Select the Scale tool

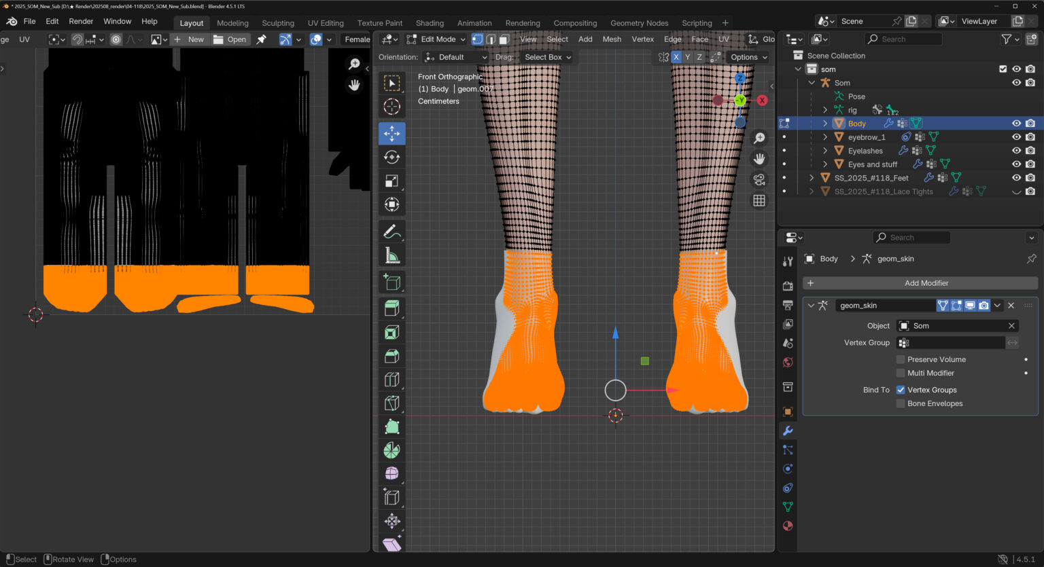pyautogui.click(x=391, y=181)
